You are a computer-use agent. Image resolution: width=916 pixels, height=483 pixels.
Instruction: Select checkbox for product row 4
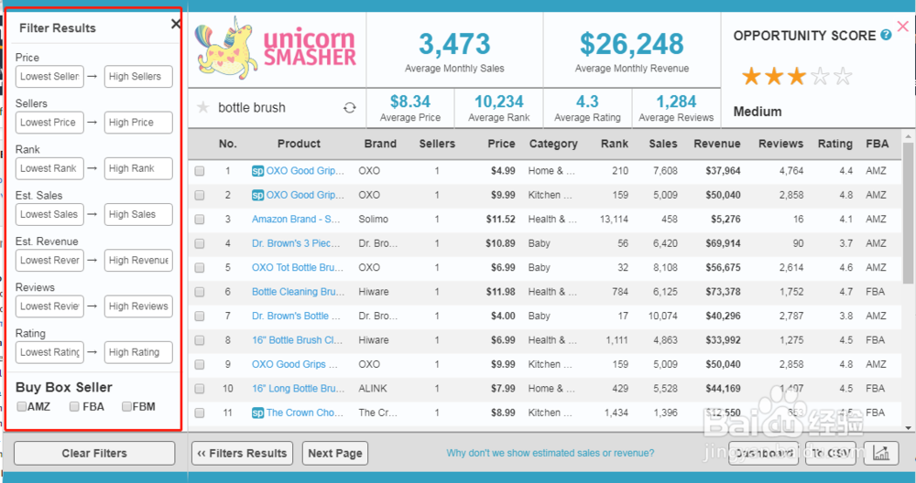coord(200,243)
